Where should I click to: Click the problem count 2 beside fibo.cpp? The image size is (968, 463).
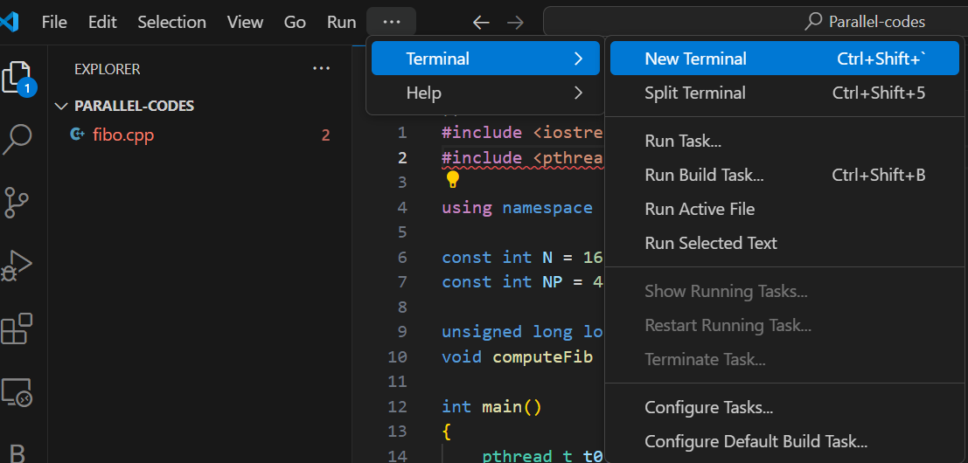[325, 135]
